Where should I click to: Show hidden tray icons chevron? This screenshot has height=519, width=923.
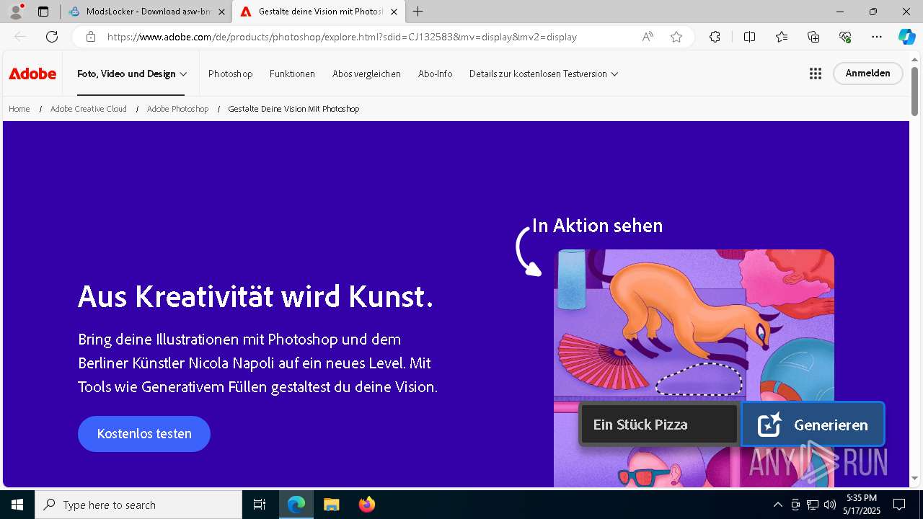point(777,505)
